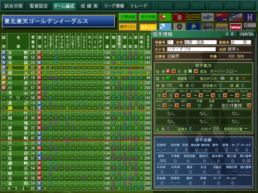Viewport: 258px width, 193px height.
Task: Click the 背番号 number field
Action: pyautogui.click(x=170, y=42)
